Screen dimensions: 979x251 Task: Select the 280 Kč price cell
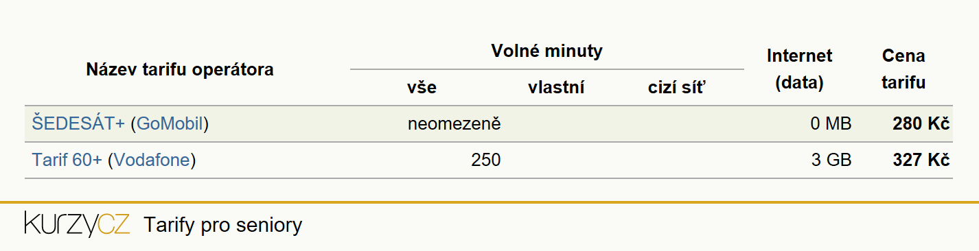tap(921, 124)
